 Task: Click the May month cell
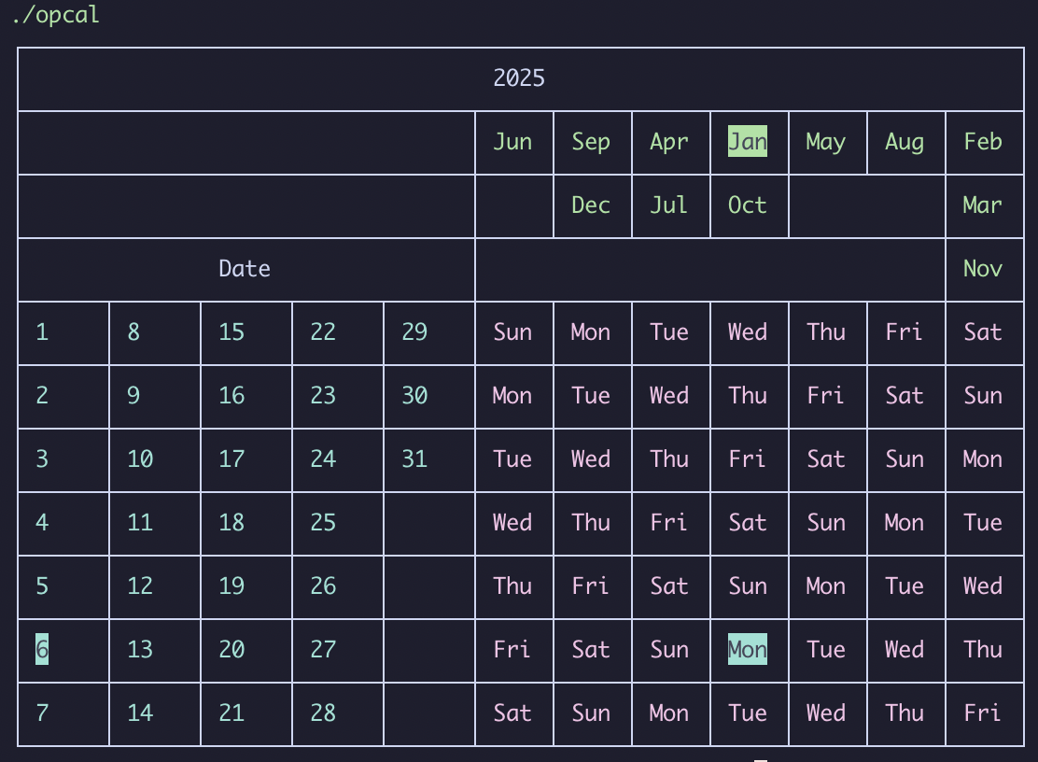[x=826, y=142]
